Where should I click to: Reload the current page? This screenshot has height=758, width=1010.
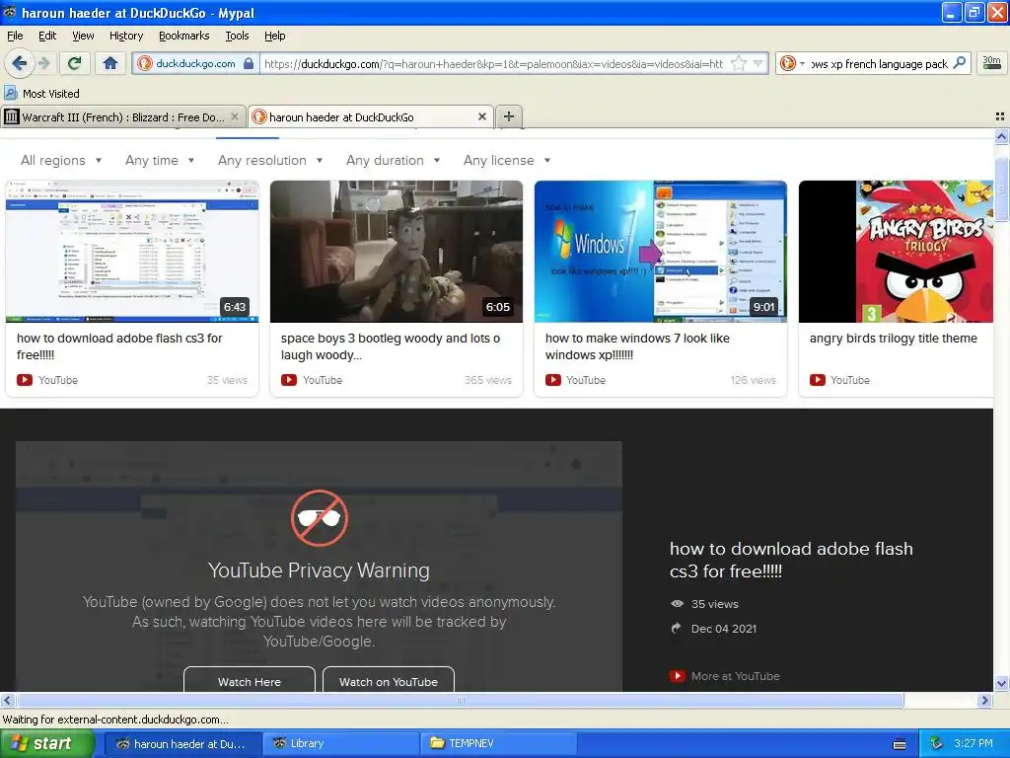pos(75,63)
